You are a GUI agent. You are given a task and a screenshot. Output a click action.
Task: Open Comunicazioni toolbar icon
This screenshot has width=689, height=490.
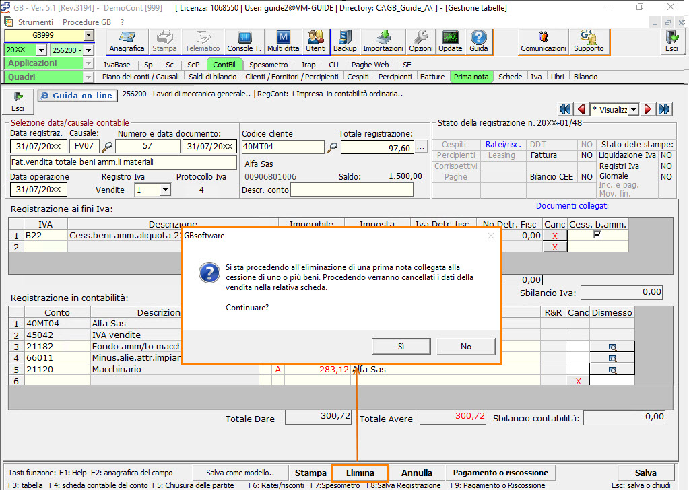543,42
